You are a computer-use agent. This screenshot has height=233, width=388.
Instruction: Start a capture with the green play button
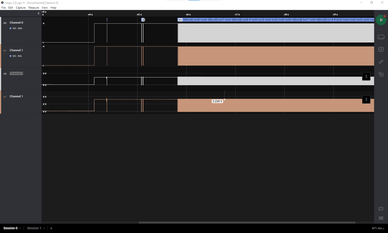point(381,20)
